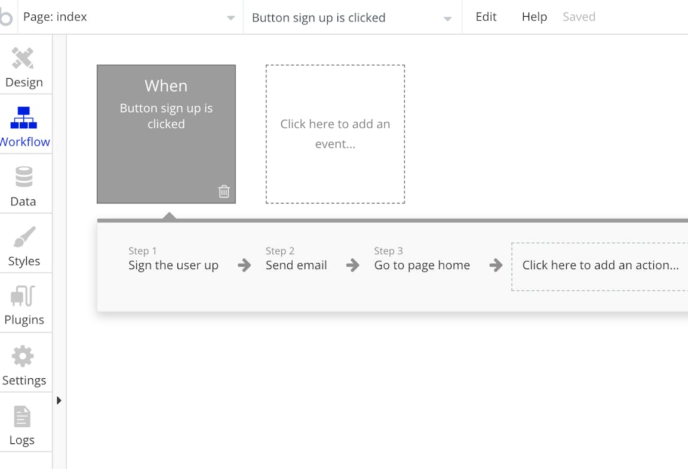Open the Settings panel

[24, 363]
